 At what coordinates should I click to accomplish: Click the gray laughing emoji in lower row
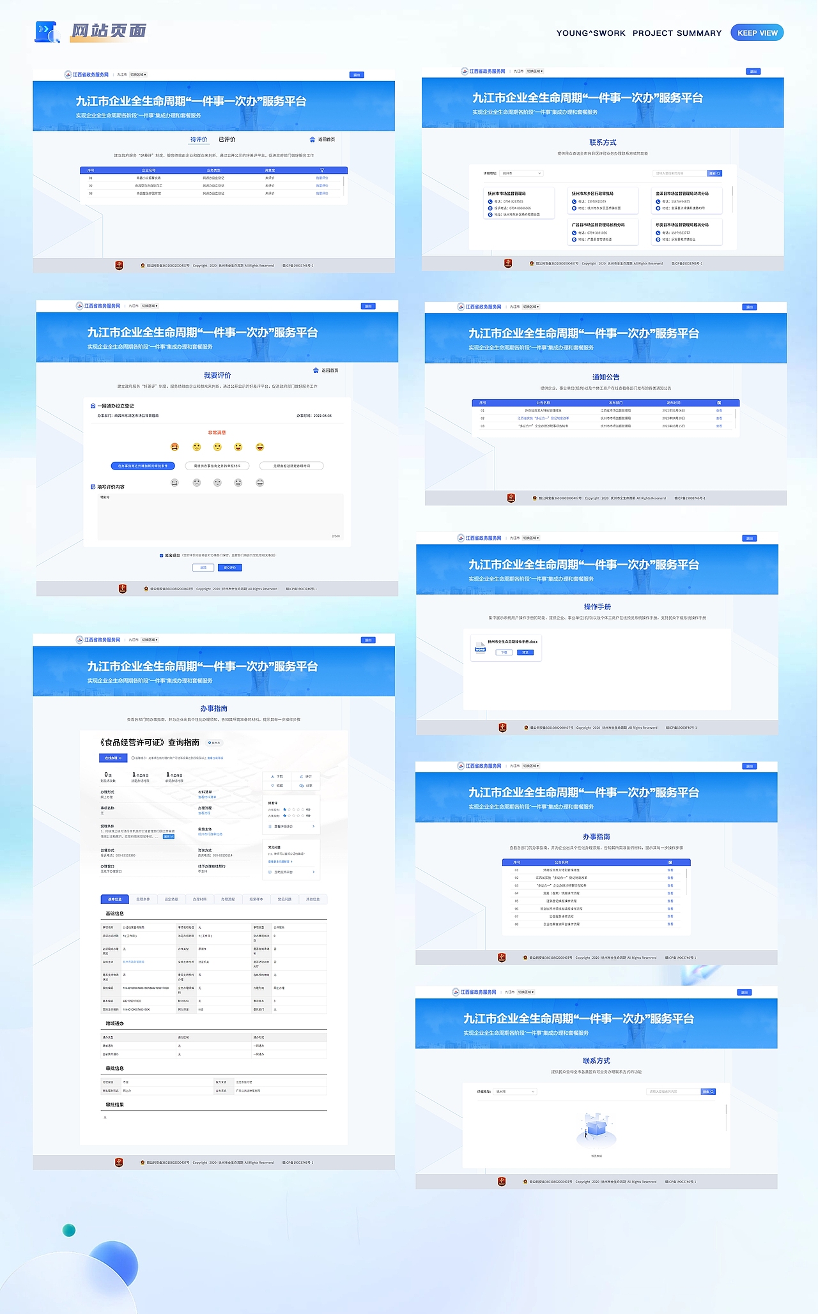tap(260, 482)
